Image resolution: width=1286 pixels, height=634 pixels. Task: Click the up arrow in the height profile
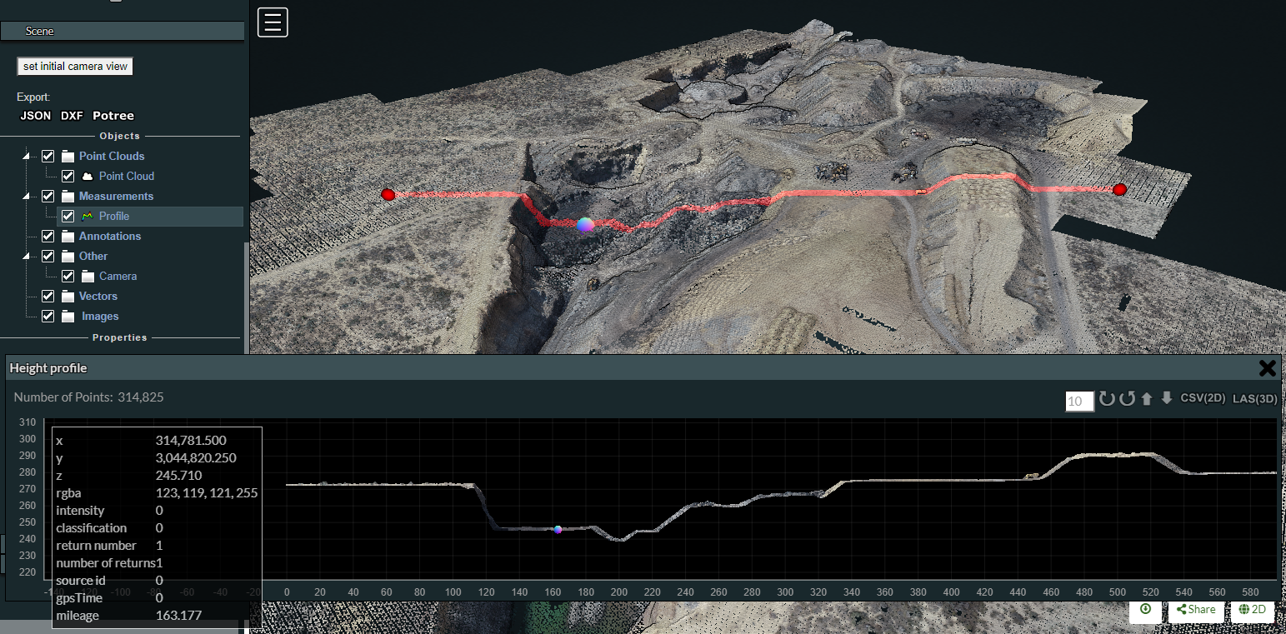point(1147,399)
